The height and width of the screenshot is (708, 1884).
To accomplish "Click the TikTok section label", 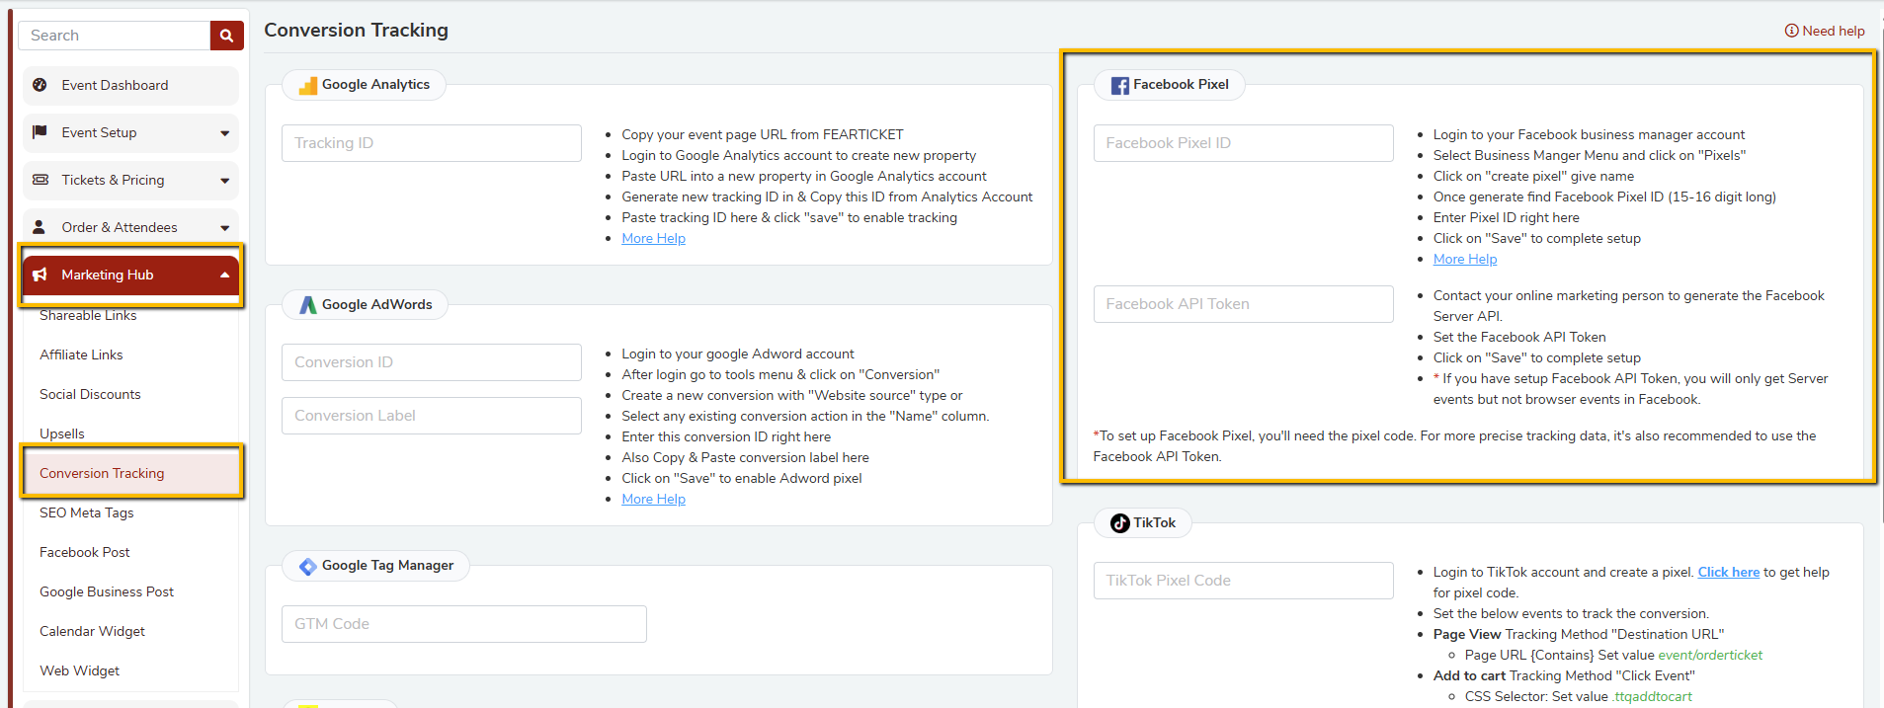I will [x=1154, y=523].
